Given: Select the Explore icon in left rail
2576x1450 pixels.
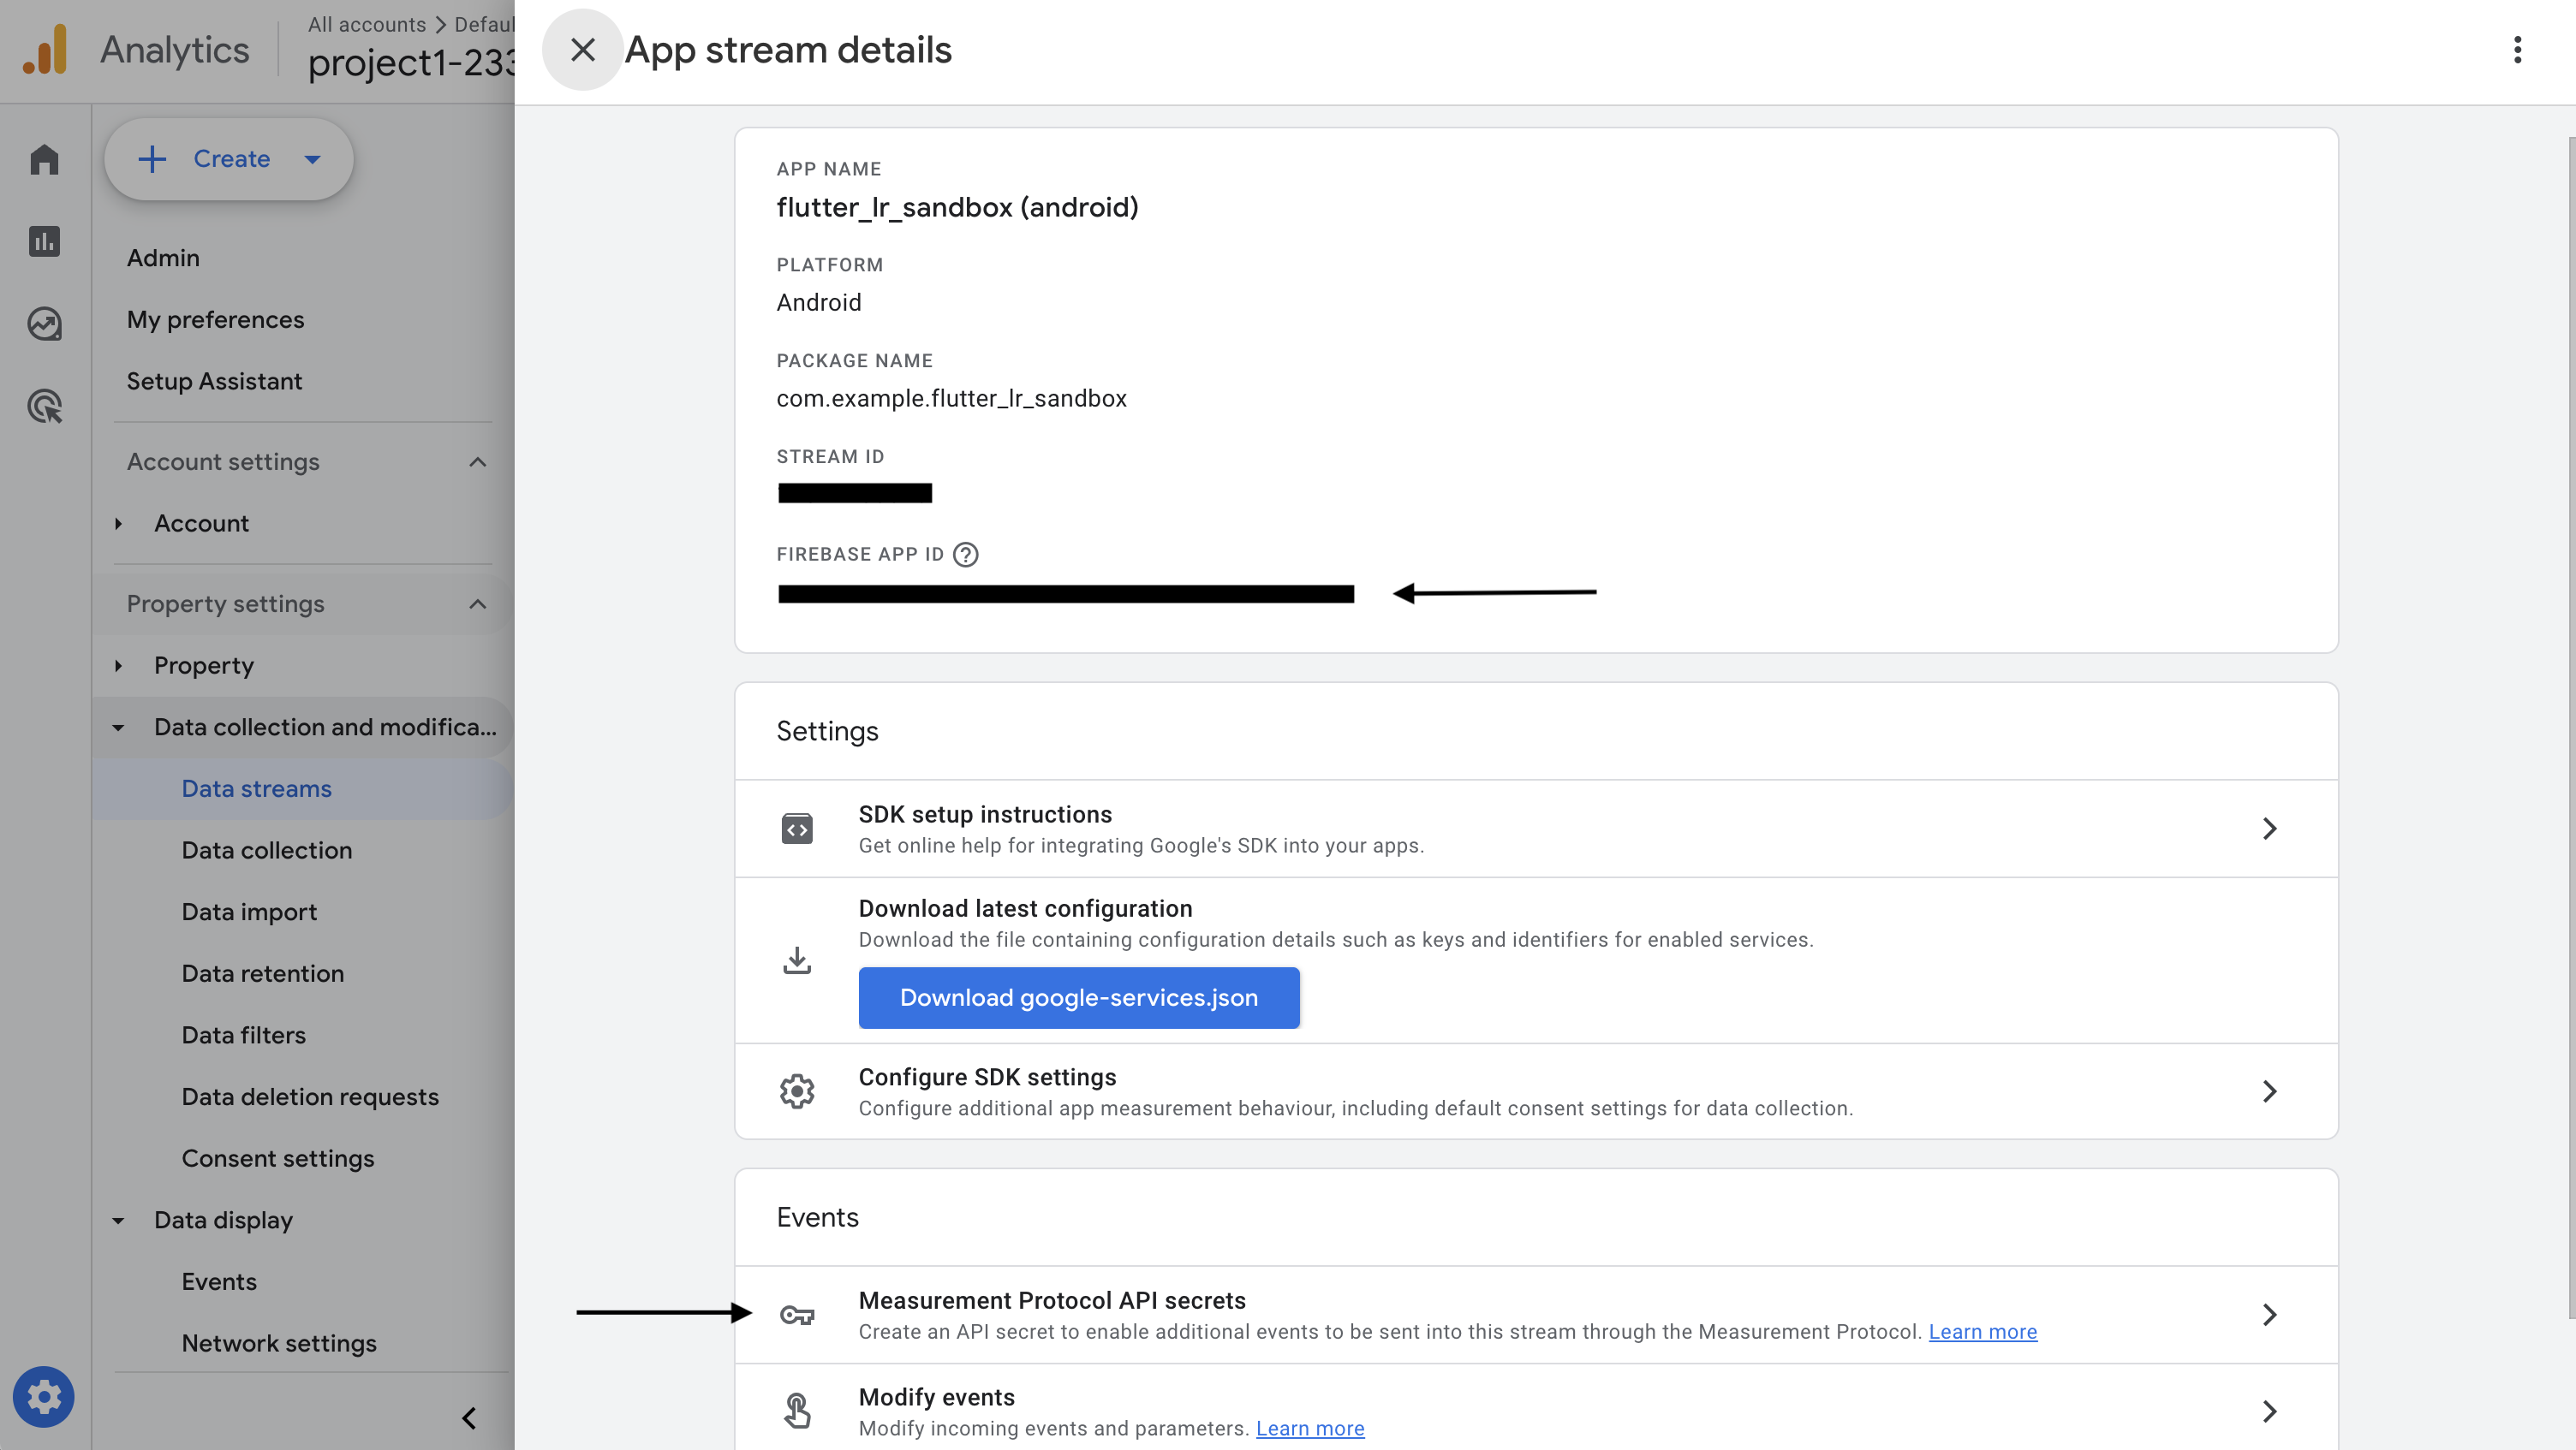Looking at the screenshot, I should (x=44, y=323).
